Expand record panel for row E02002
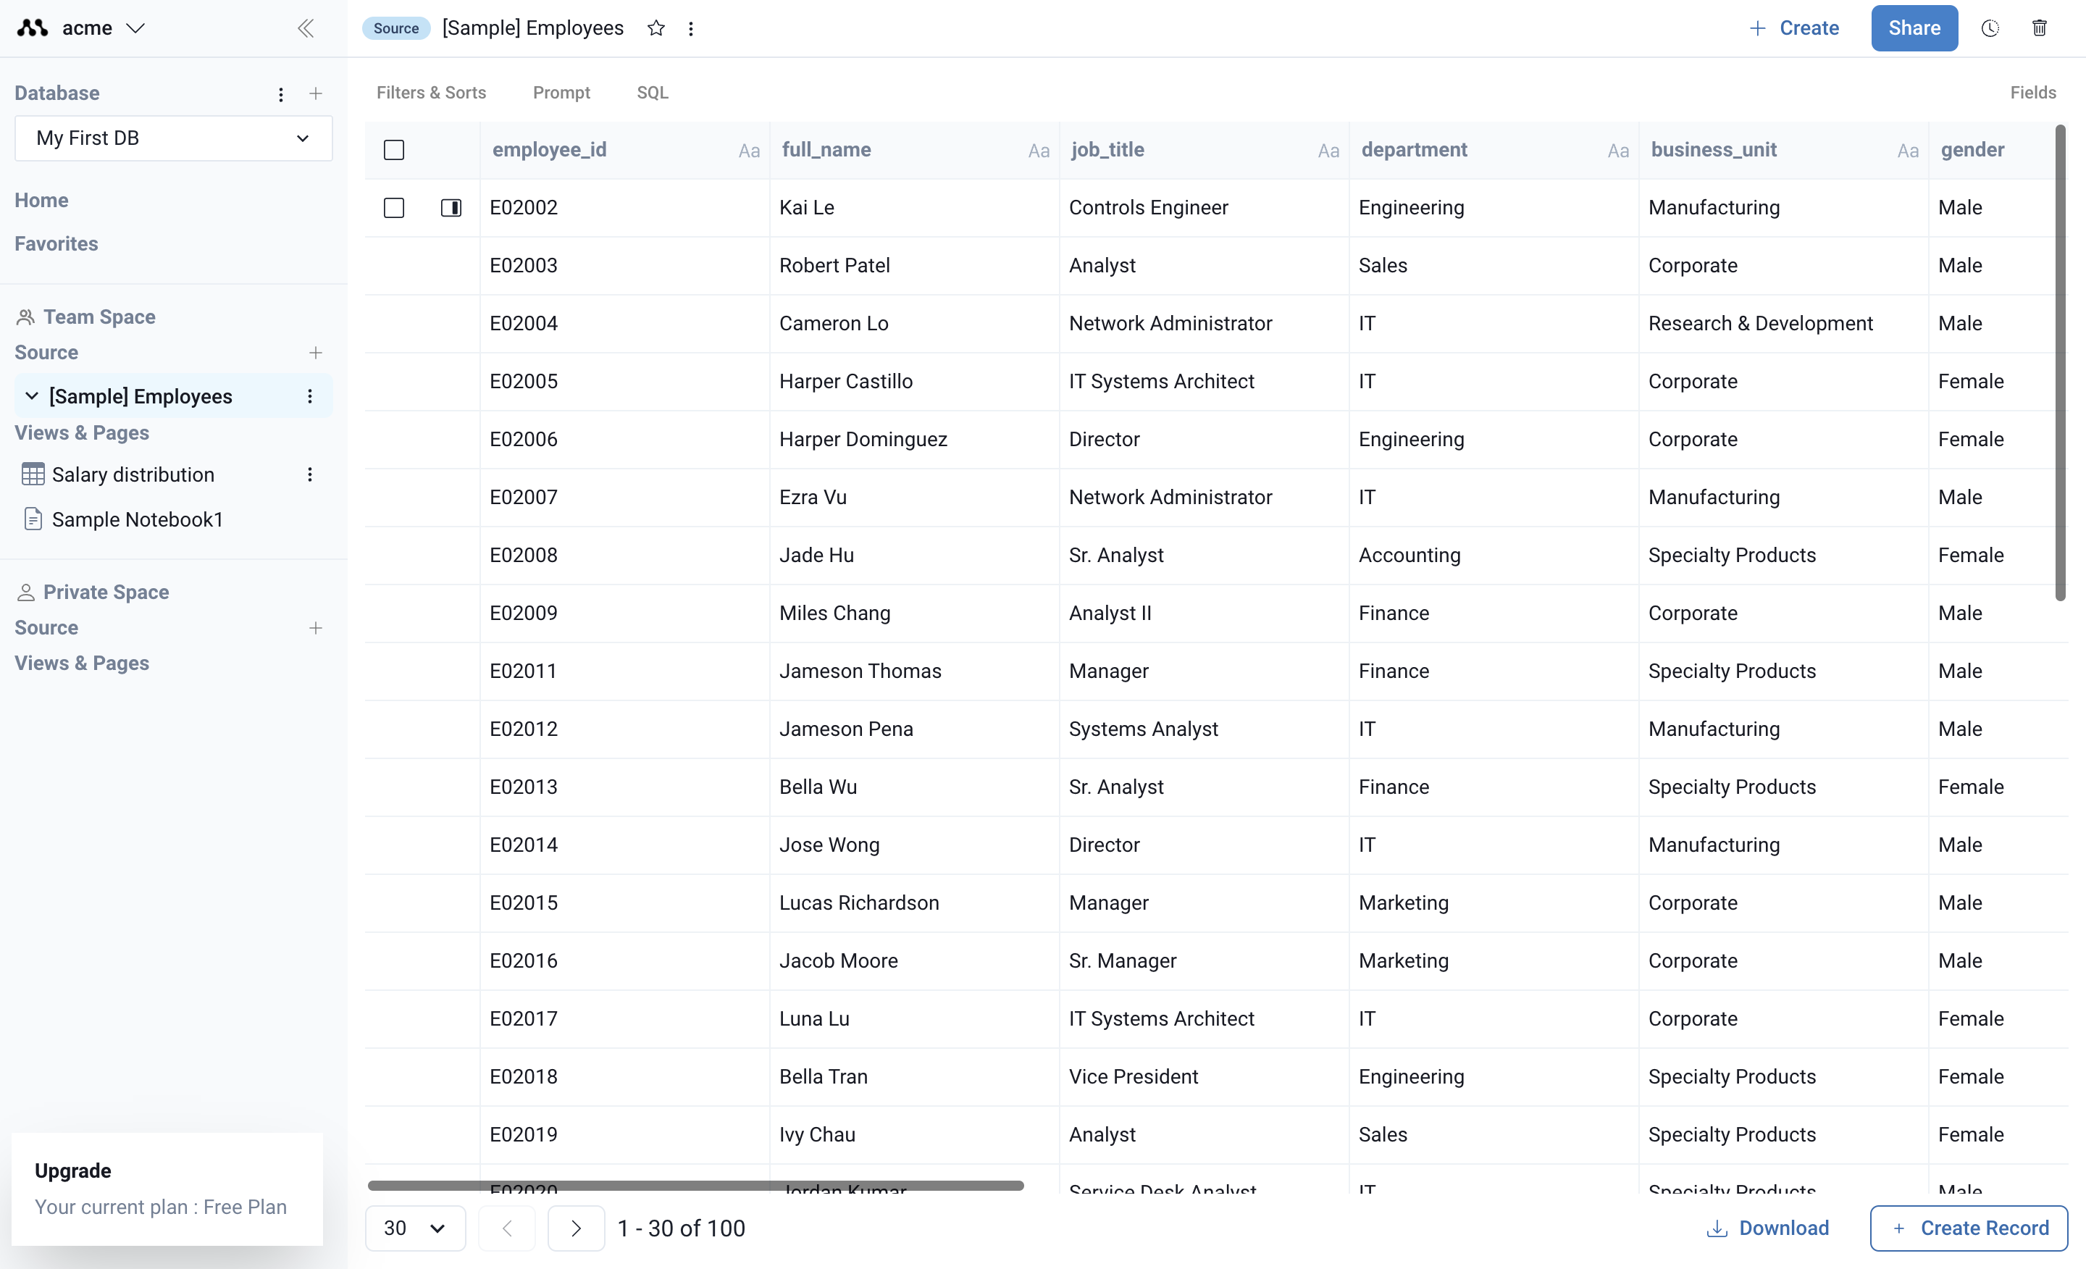This screenshot has width=2086, height=1269. (x=451, y=207)
